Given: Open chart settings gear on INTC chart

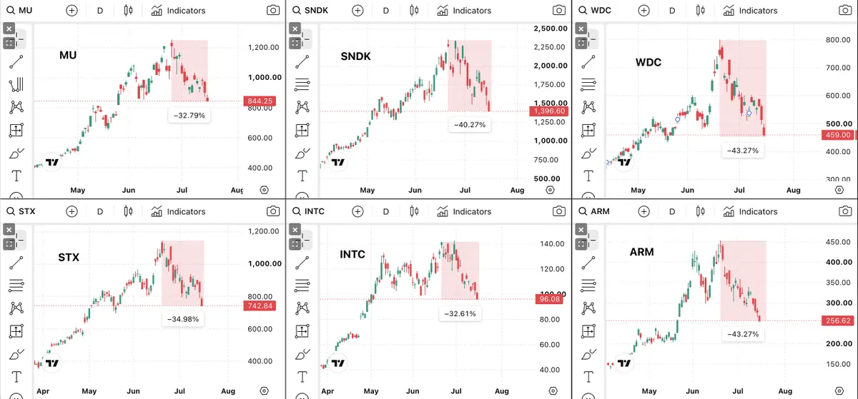Looking at the screenshot, I should coord(553,391).
